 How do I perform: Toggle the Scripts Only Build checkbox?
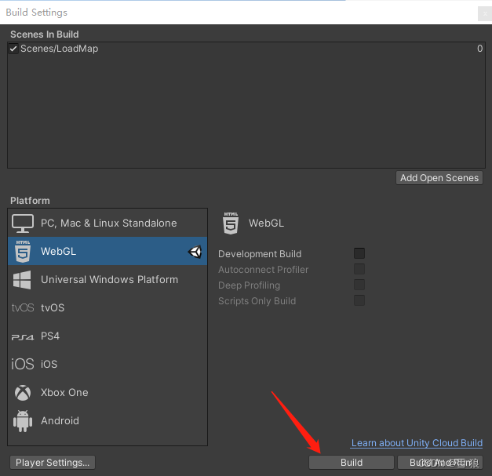359,300
